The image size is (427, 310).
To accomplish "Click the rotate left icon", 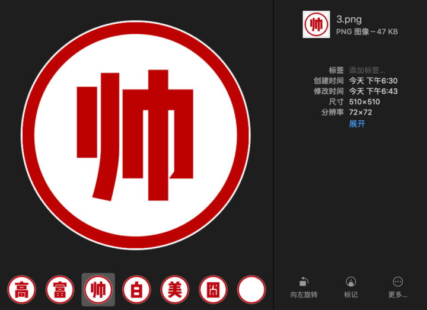I will [304, 282].
